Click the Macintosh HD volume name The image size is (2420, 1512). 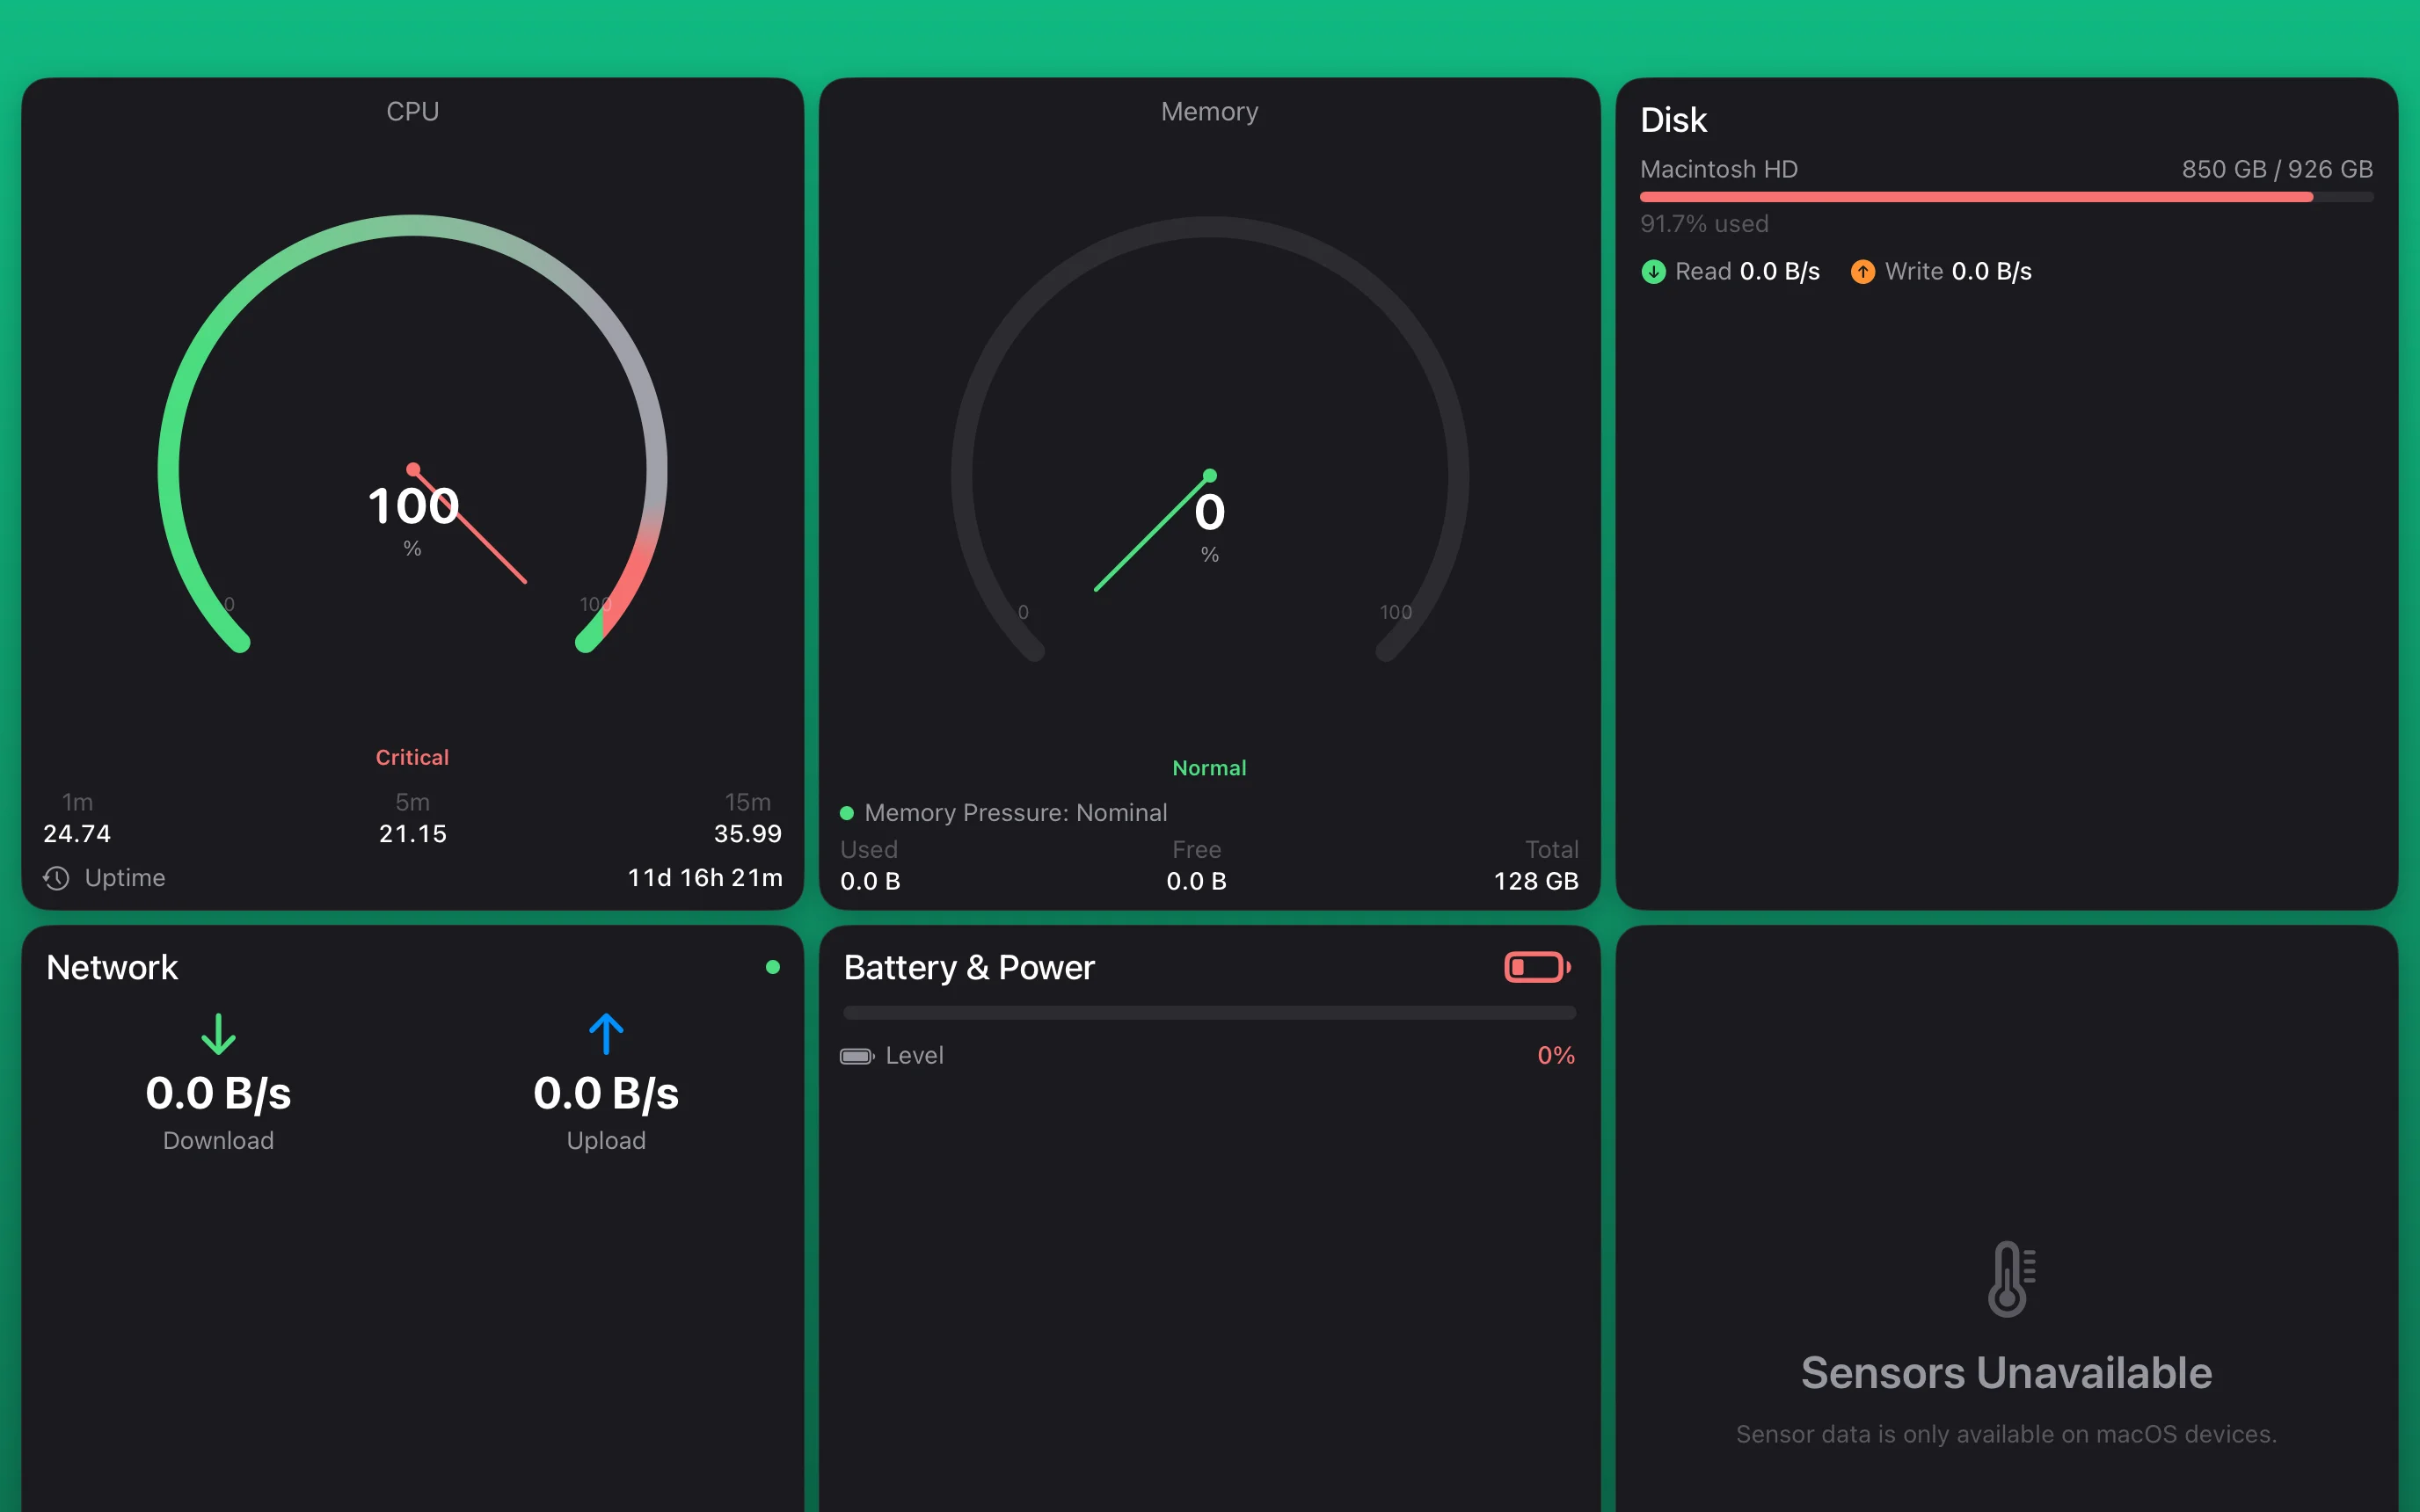(x=1719, y=169)
